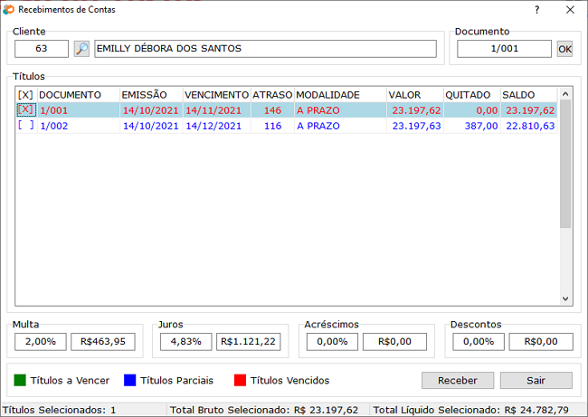The height and width of the screenshot is (417, 588).
Task: Close the Recebimentos de Contas window
Action: coord(570,10)
